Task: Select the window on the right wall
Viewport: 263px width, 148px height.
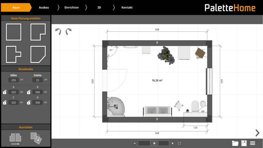Action: click(x=209, y=81)
